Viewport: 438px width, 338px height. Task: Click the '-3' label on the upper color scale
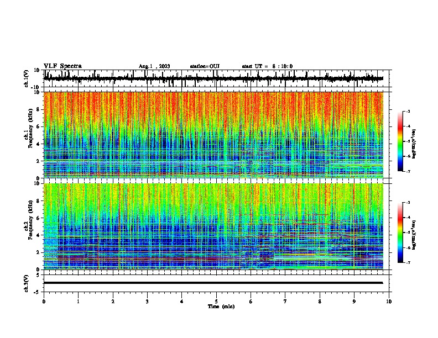408,112
